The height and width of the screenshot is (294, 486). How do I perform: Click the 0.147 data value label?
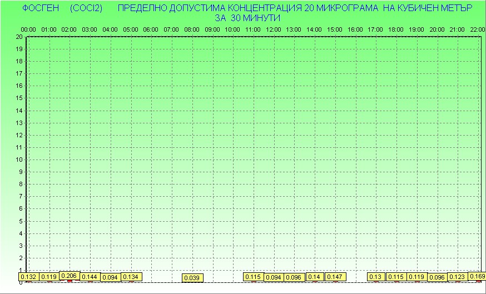click(x=335, y=277)
